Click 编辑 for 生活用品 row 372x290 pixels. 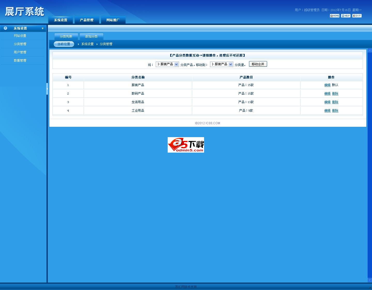(x=327, y=102)
